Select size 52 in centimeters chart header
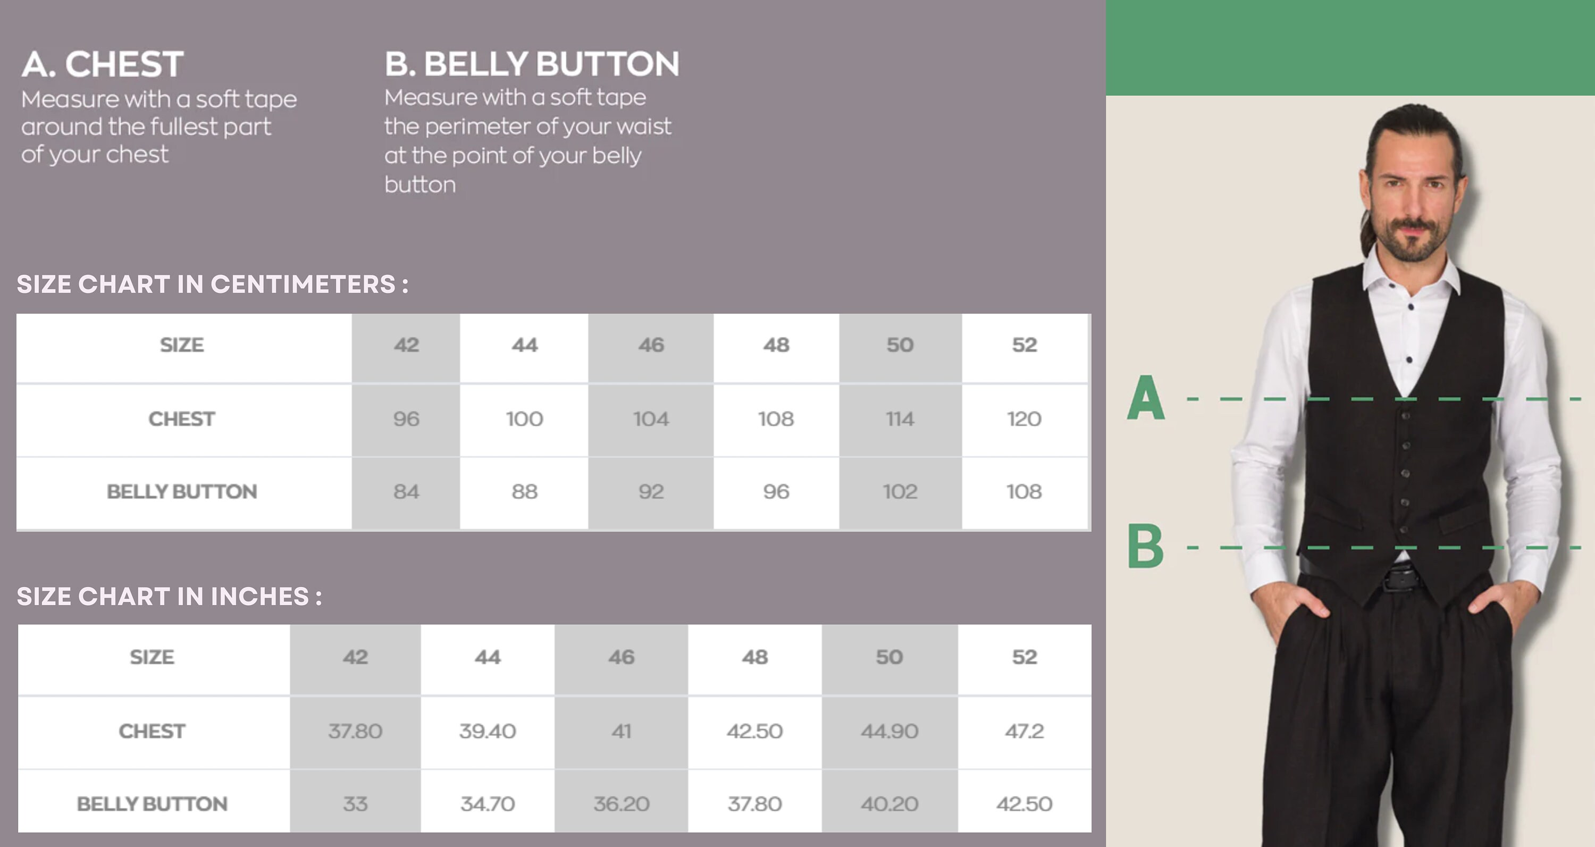 pos(1024,345)
